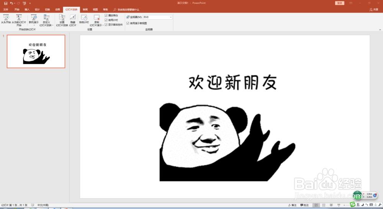Collapse the ribbon with the chevron
The width and height of the screenshot is (383, 209).
click(380, 30)
